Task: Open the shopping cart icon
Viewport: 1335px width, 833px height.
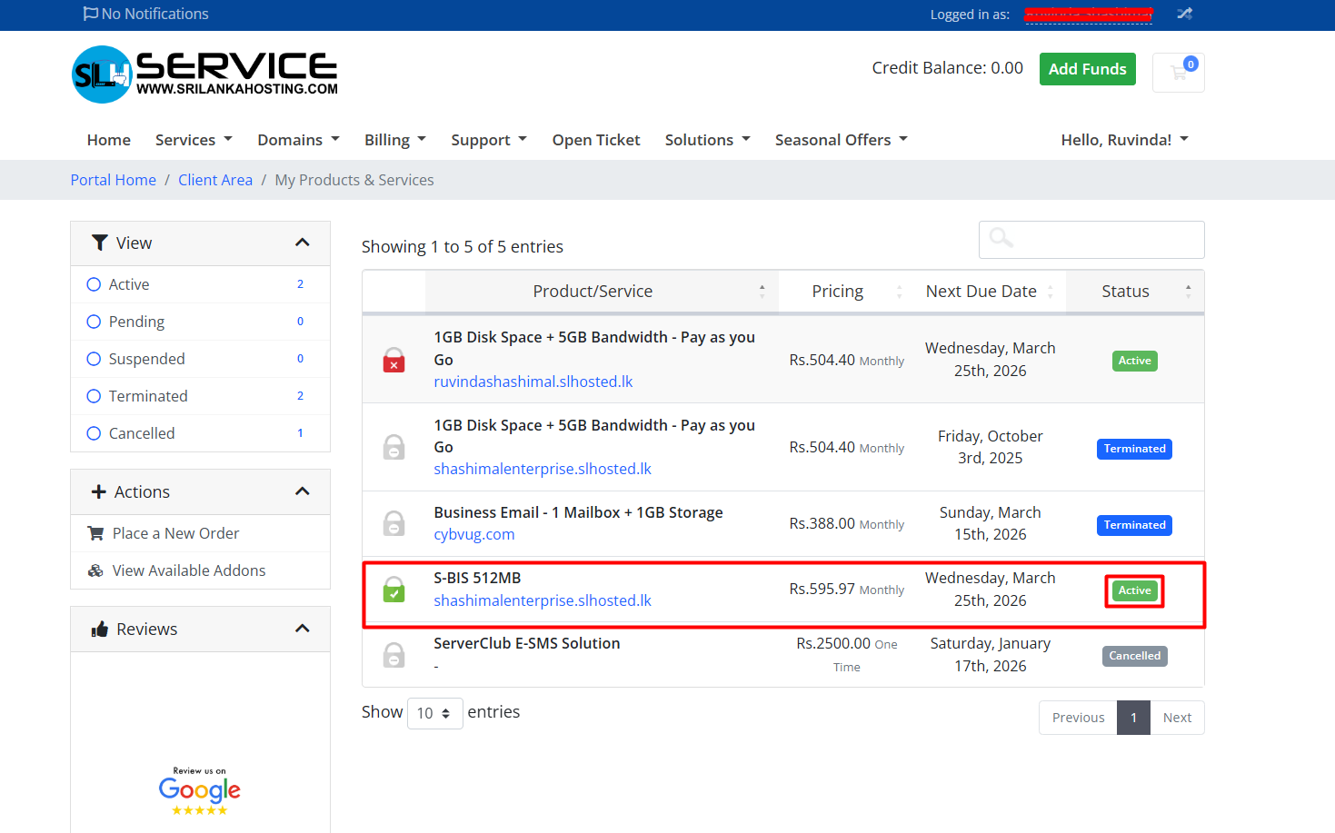Action: pos(1179,73)
